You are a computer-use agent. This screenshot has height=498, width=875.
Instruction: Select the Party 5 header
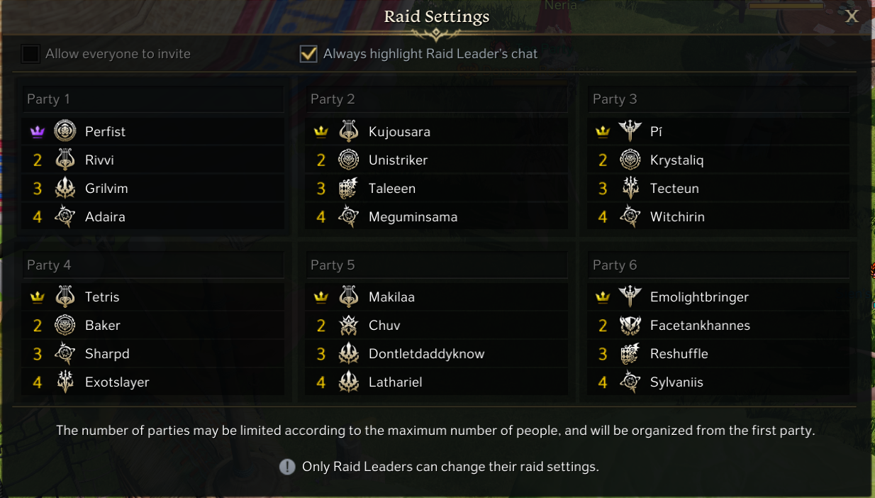click(x=436, y=265)
